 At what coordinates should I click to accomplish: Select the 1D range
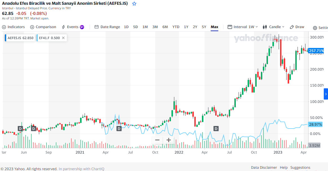126,27
